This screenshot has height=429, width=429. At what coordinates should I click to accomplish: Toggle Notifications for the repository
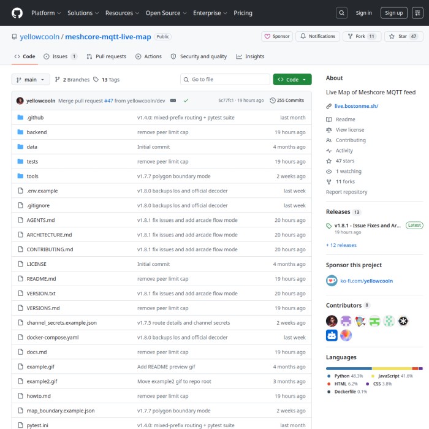click(x=317, y=37)
